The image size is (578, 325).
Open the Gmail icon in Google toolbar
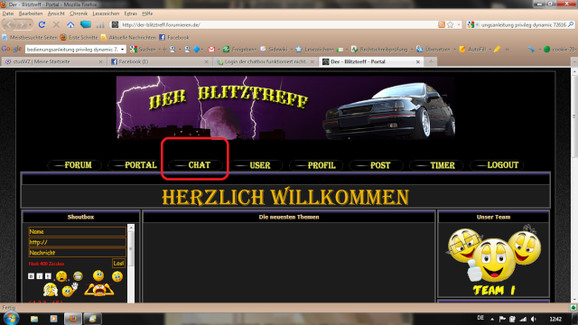211,49
